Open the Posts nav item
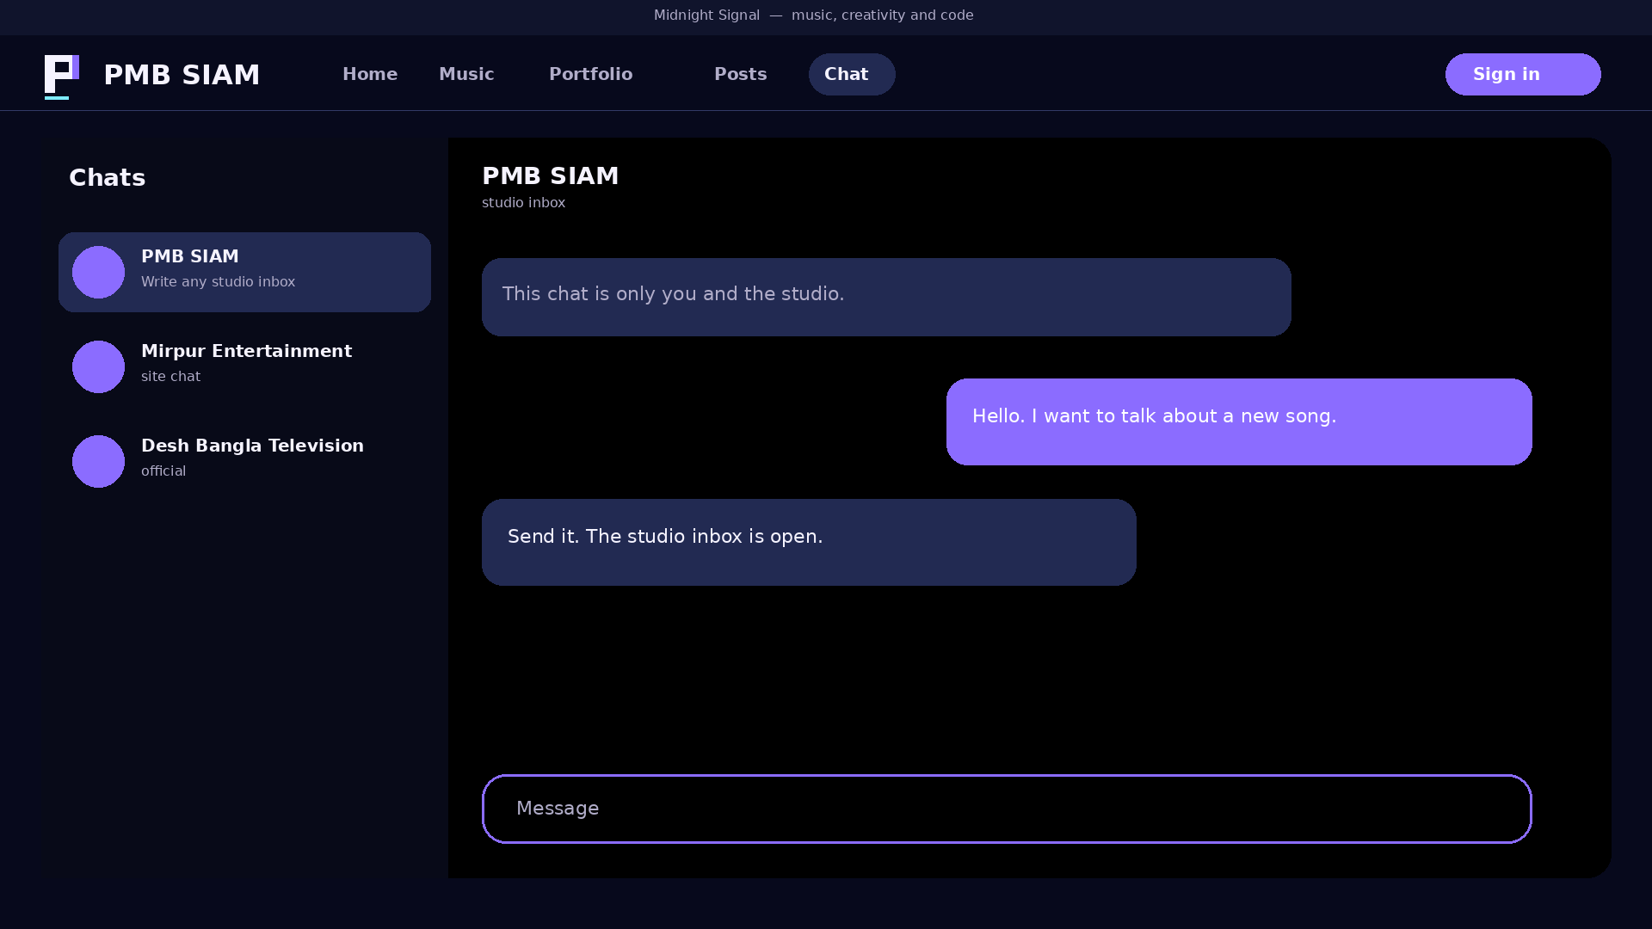This screenshot has width=1652, height=929. pos(740,74)
